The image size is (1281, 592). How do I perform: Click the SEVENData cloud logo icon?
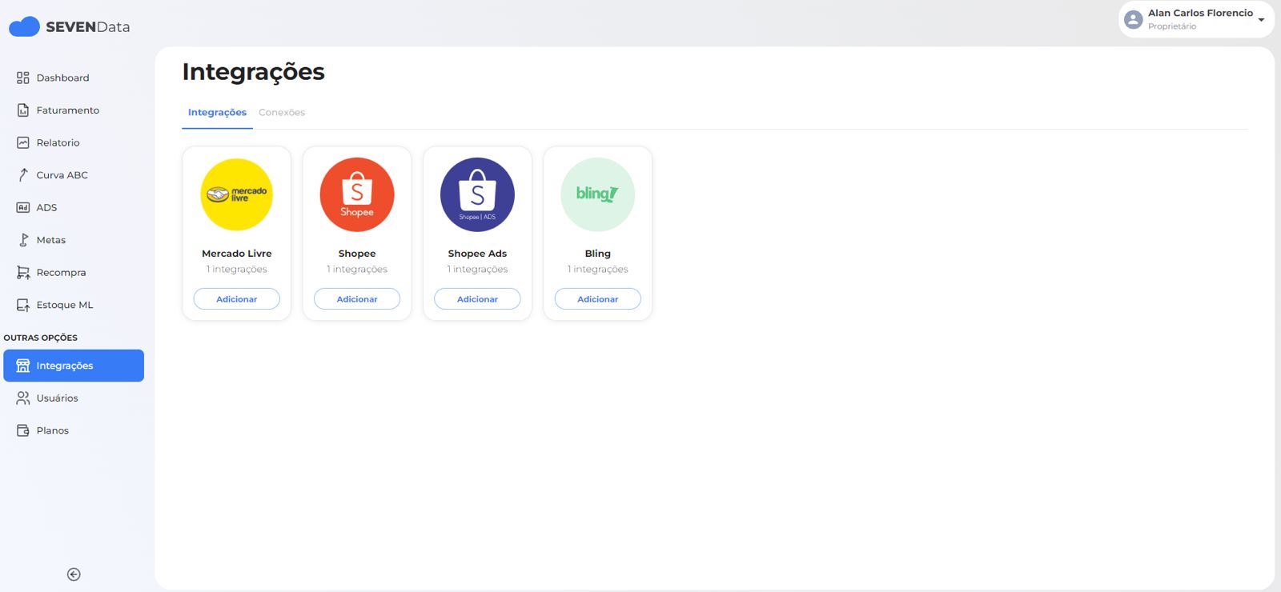tap(24, 26)
